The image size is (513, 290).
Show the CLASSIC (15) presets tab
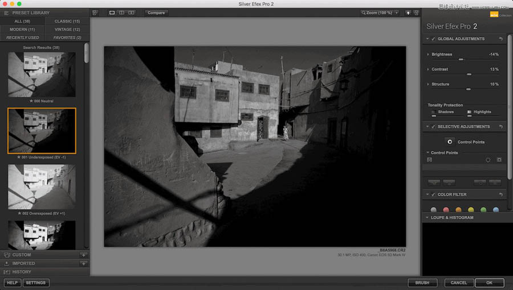67,21
